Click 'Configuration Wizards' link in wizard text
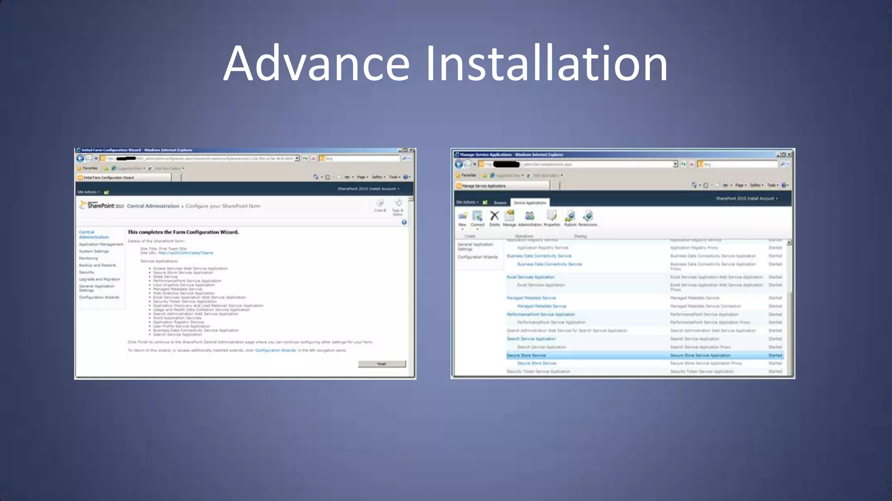 276,350
